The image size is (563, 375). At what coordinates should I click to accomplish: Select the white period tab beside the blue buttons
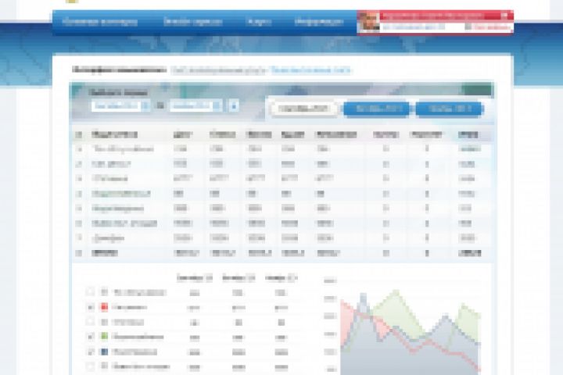click(303, 109)
